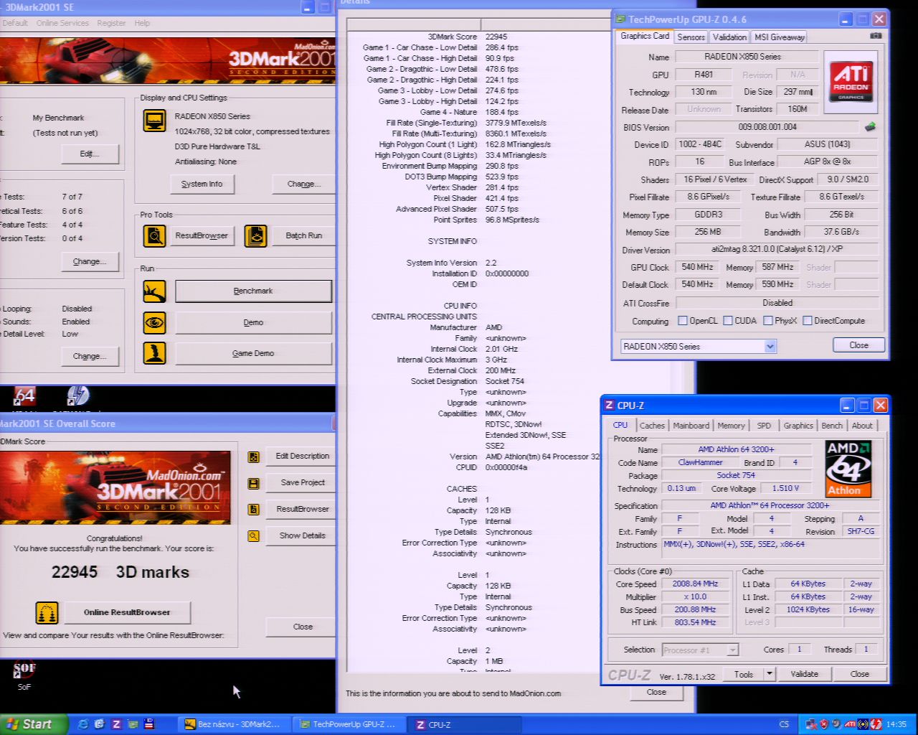Open the Validation tab in GPU-Z
Screen dimensions: 918x735
729,37
